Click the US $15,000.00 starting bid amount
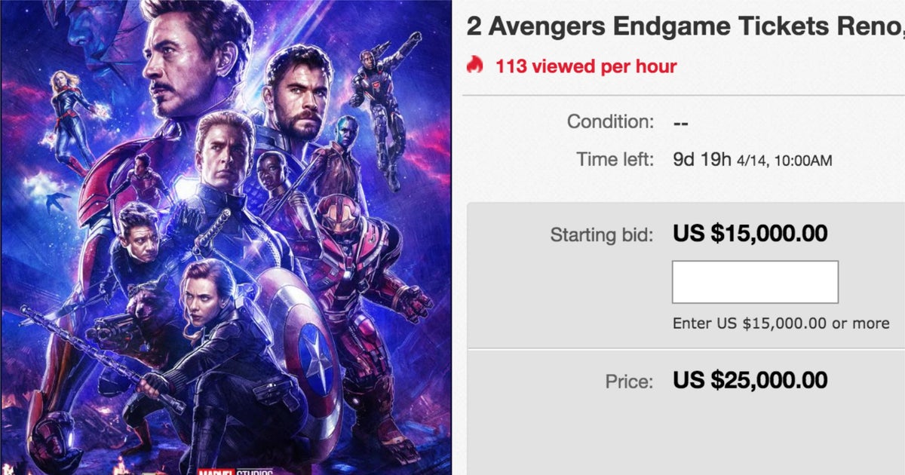 pyautogui.click(x=750, y=234)
